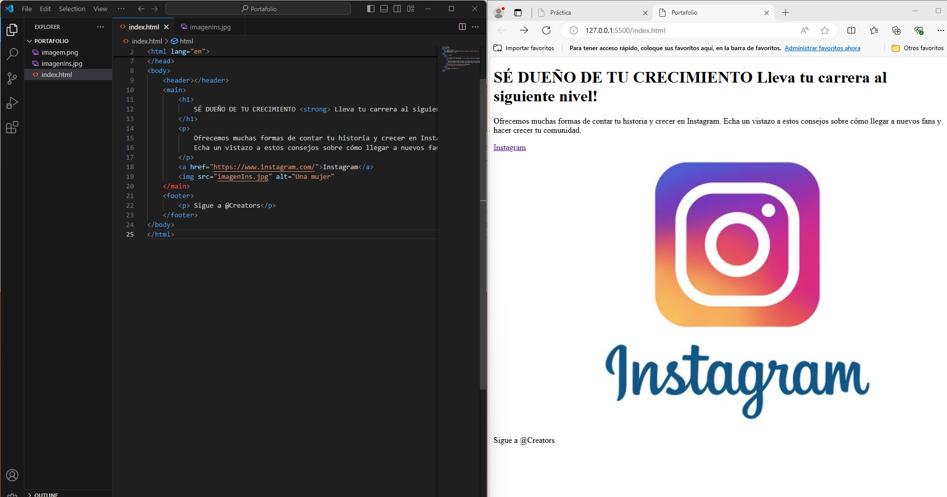Switch to the imagenIns.jpg editor tab

click(x=210, y=27)
